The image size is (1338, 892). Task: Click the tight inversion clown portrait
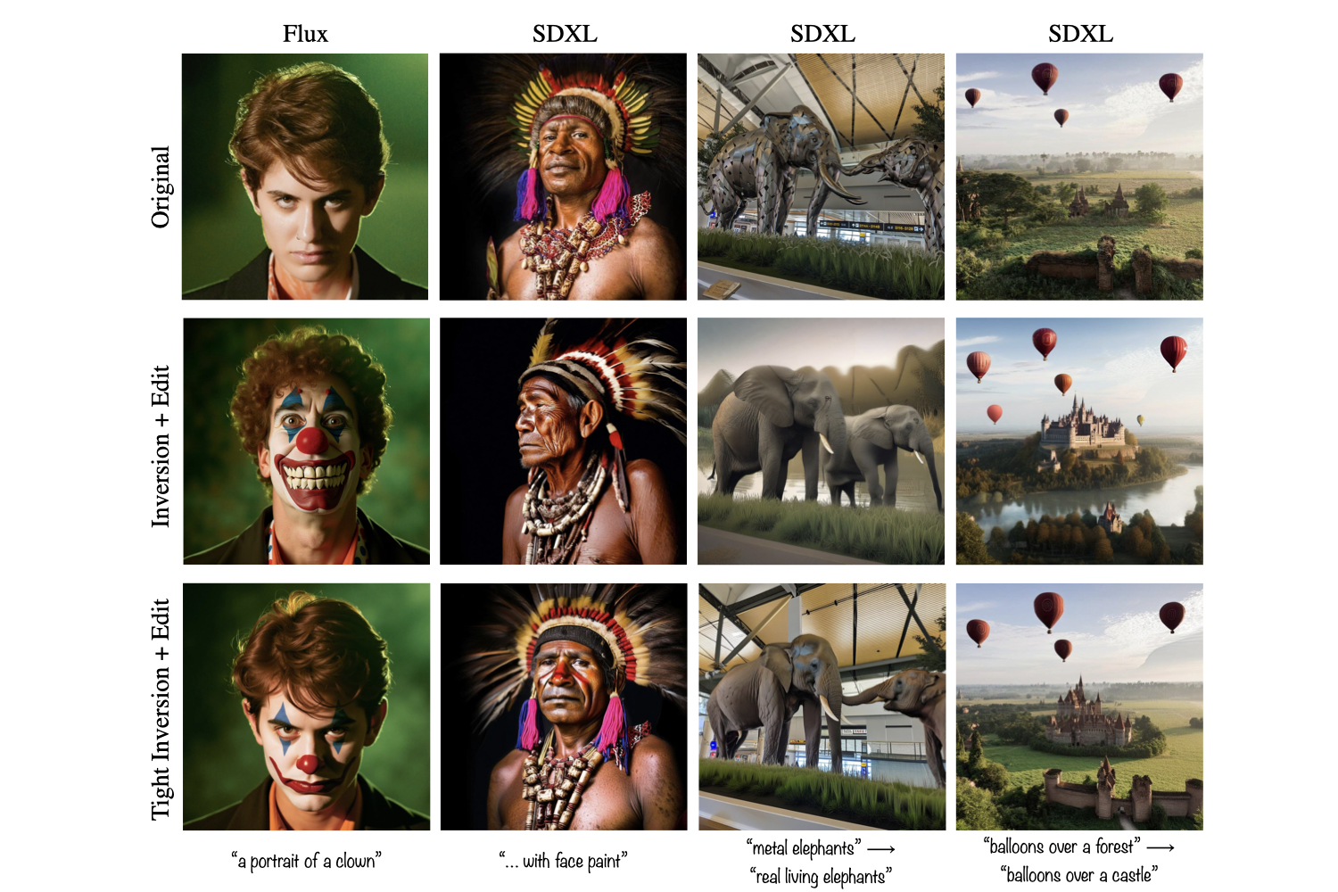pos(306,706)
